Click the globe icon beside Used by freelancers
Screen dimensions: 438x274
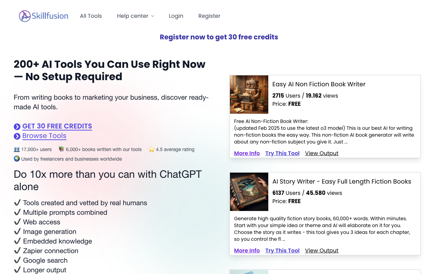(17, 159)
